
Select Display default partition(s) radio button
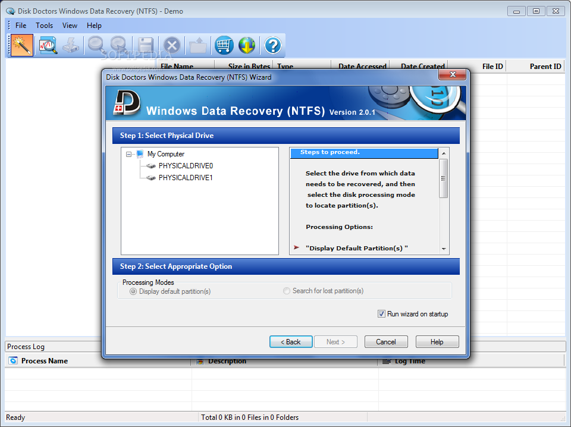(x=133, y=291)
